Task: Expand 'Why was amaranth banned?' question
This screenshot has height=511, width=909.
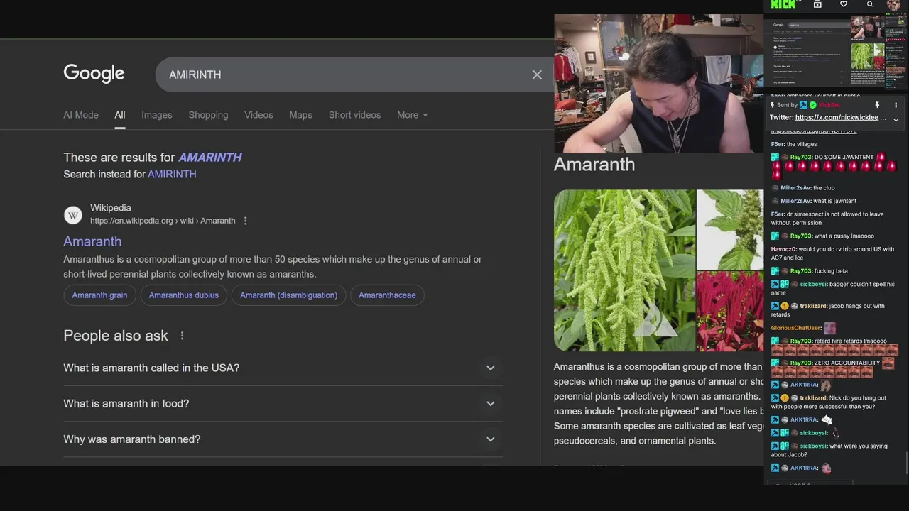Action: (283, 439)
